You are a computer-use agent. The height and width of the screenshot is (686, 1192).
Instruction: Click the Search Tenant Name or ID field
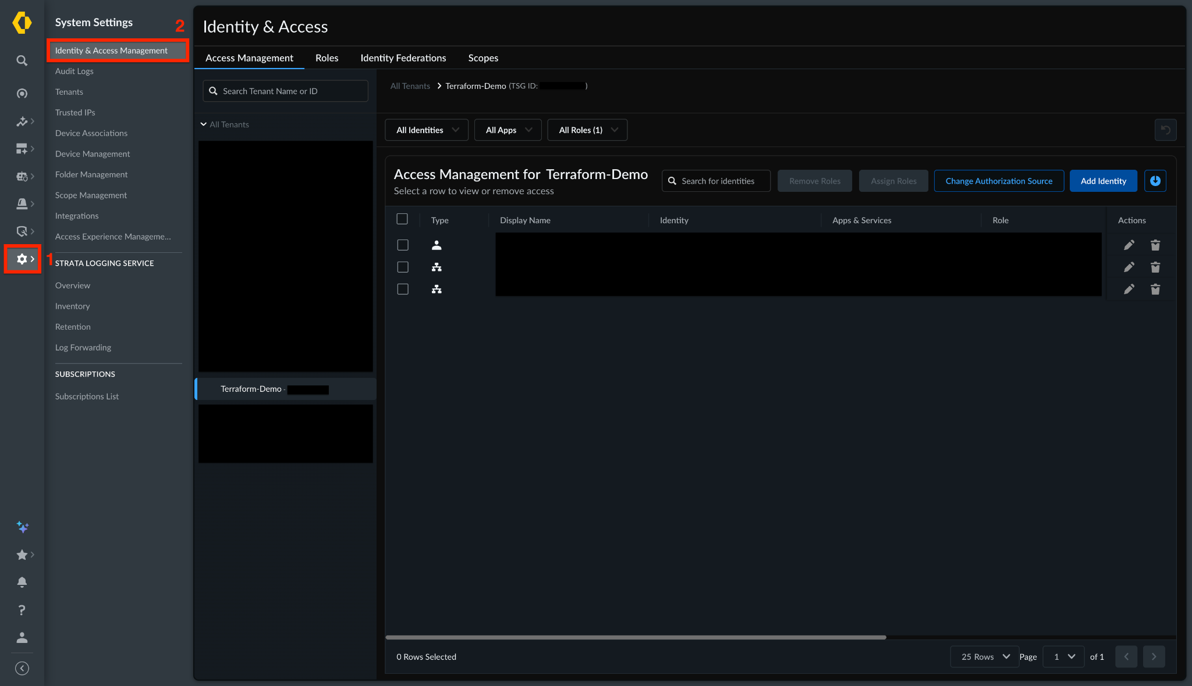coord(285,91)
